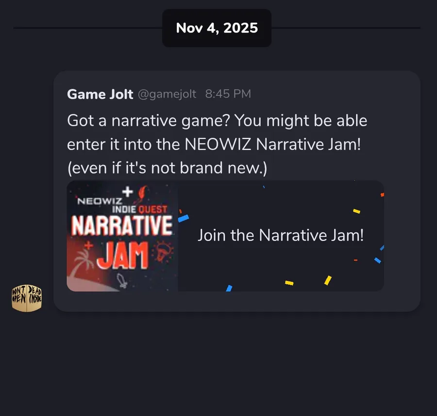Click the red JAM lettering
Image resolution: width=437 pixels, height=416 pixels.
[x=123, y=255]
